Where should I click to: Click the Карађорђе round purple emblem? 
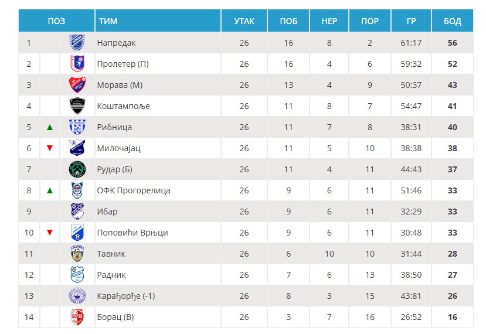tap(77, 295)
